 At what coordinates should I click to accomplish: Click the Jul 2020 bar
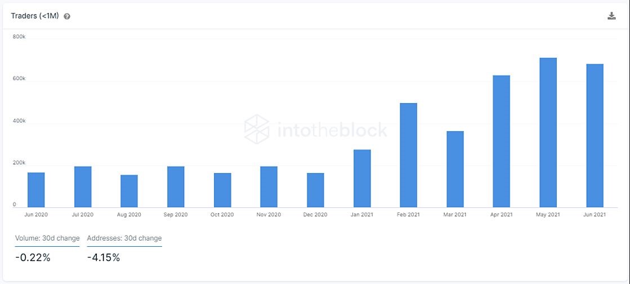83,187
